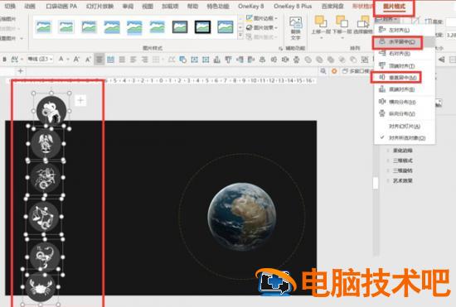Choose 垂直居中(M) from the align menu
Viewport: 456px width, 307px height.
pyautogui.click(x=405, y=78)
